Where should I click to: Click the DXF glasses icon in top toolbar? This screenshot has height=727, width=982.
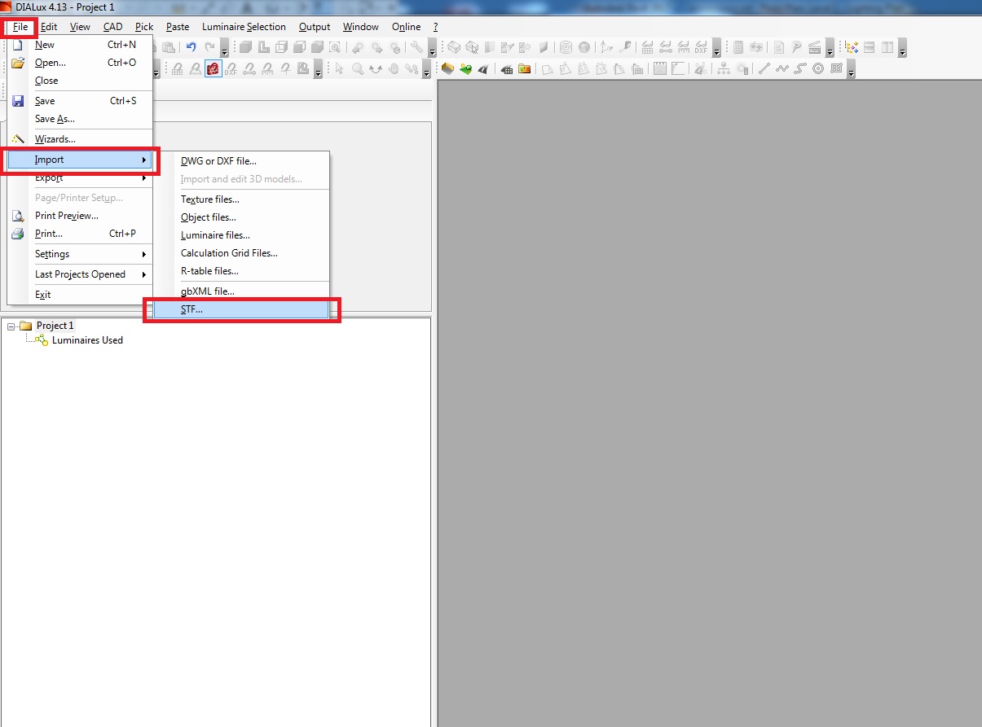(x=701, y=47)
